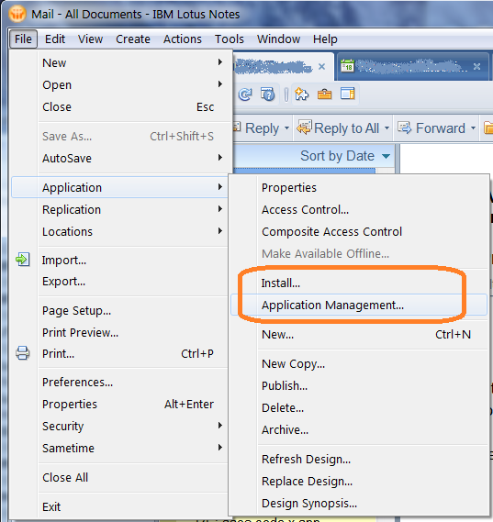Choose Import... from the File menu
The image size is (493, 522).
tap(120, 260)
